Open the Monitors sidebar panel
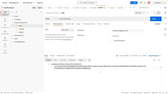The height and width of the screenshot is (94, 168). tap(5, 39)
